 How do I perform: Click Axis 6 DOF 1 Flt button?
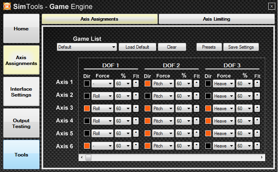click(136, 146)
